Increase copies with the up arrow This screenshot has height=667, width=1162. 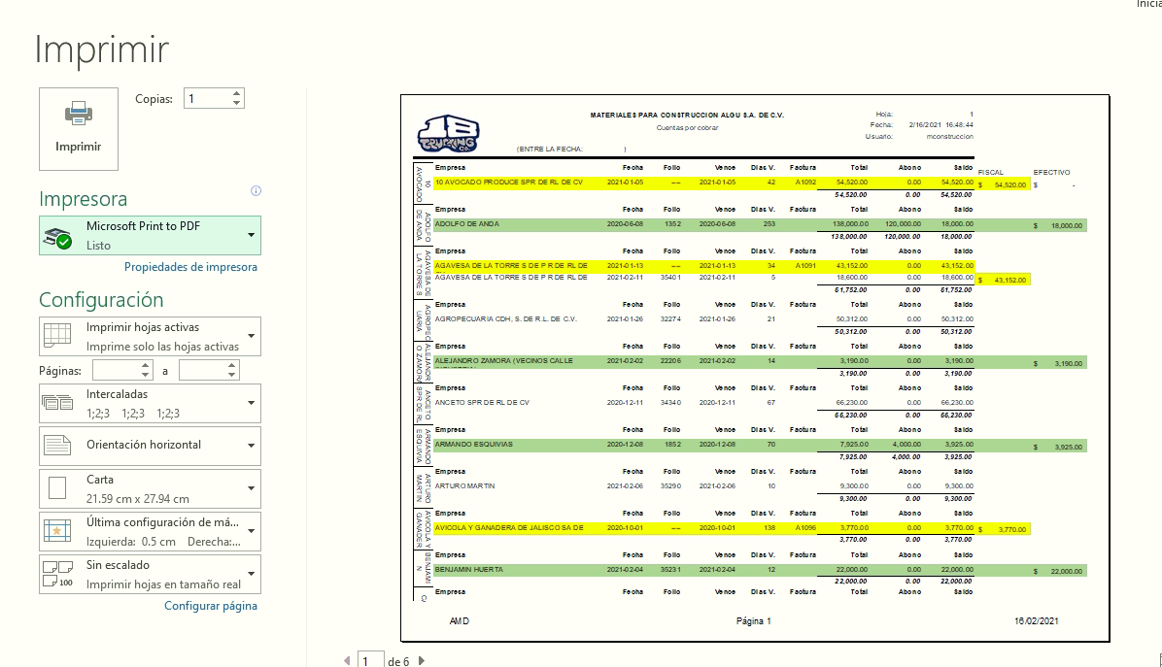[x=236, y=93]
